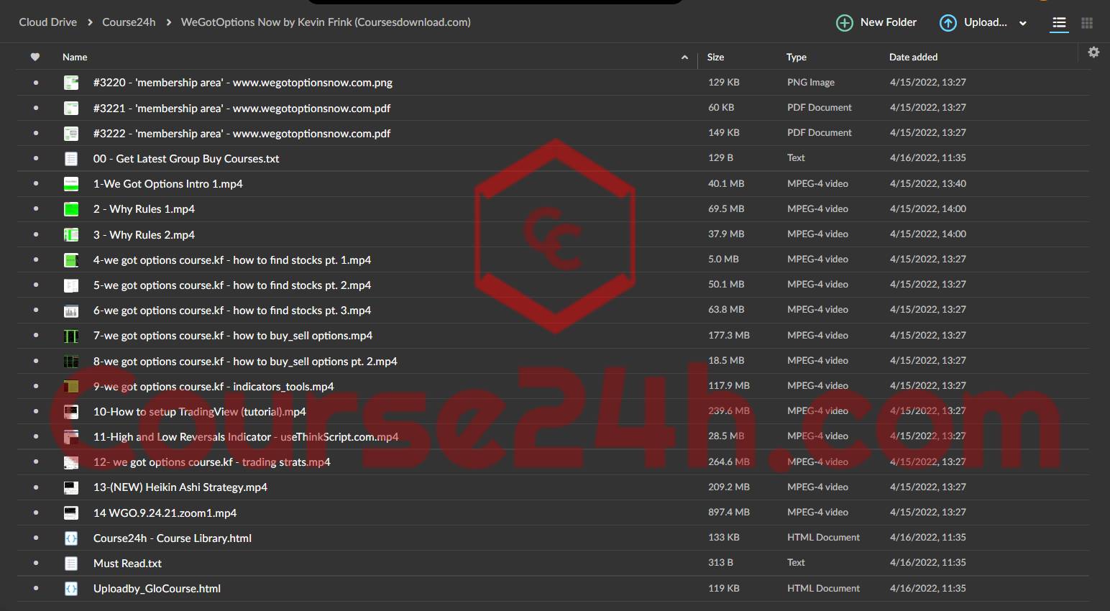Viewport: 1110px width, 611px height.
Task: Go to Course24h breadcrumb folder
Action: 129,22
